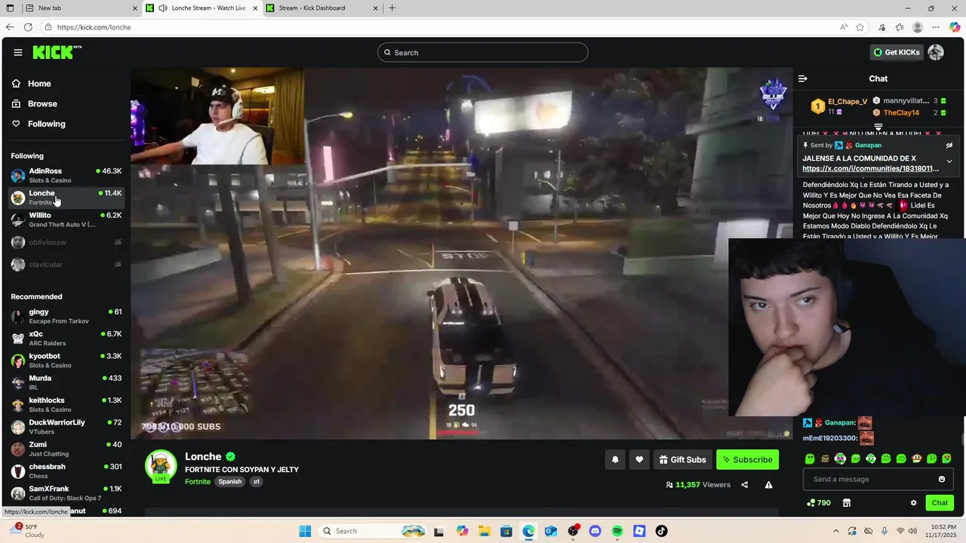This screenshot has width=966, height=543.
Task: Open Windows Start menu
Action: pos(305,531)
